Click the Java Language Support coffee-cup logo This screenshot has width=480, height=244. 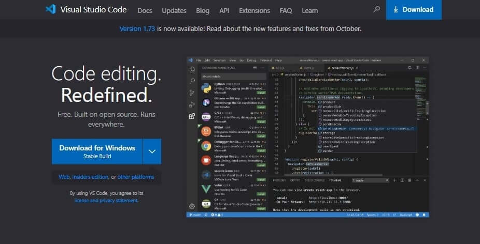206,160
